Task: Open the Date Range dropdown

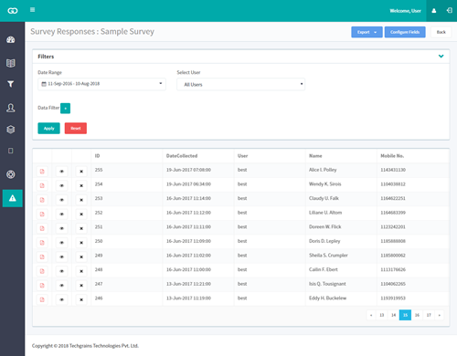Action: coord(101,84)
